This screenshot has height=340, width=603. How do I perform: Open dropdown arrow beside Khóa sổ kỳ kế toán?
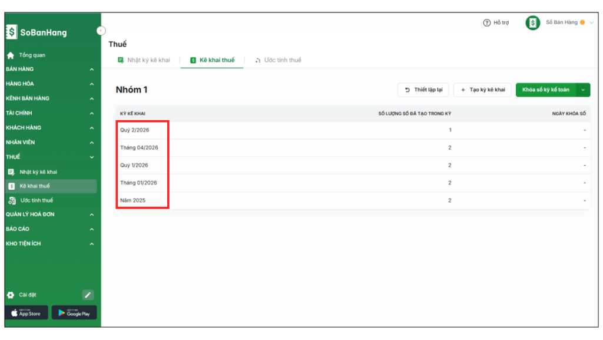[x=583, y=90]
